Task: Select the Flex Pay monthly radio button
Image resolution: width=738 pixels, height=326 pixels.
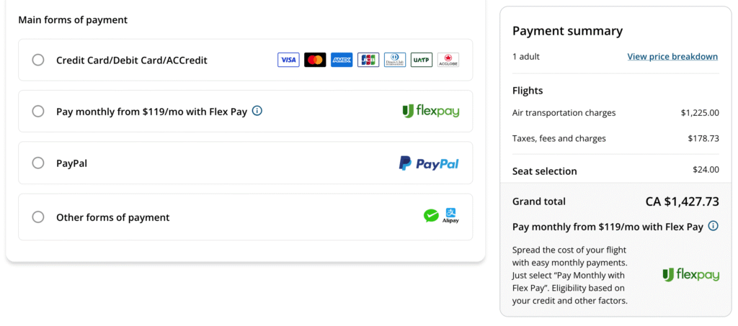Action: pos(38,112)
